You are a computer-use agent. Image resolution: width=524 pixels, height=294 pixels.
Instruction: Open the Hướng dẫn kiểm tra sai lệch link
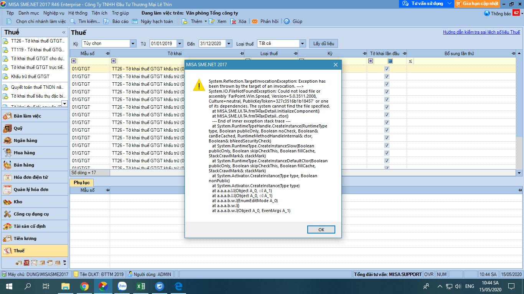[481, 32]
